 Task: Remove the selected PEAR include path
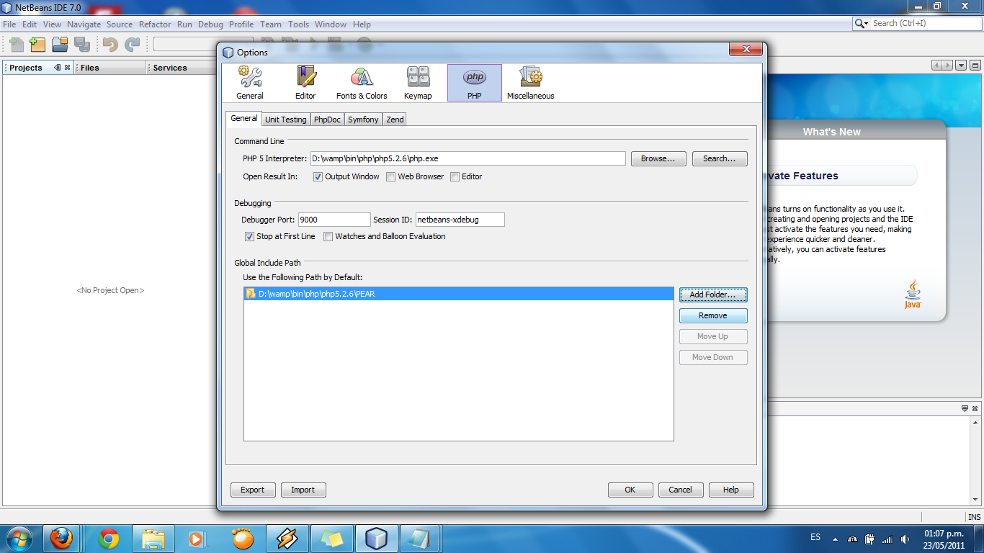coord(712,315)
